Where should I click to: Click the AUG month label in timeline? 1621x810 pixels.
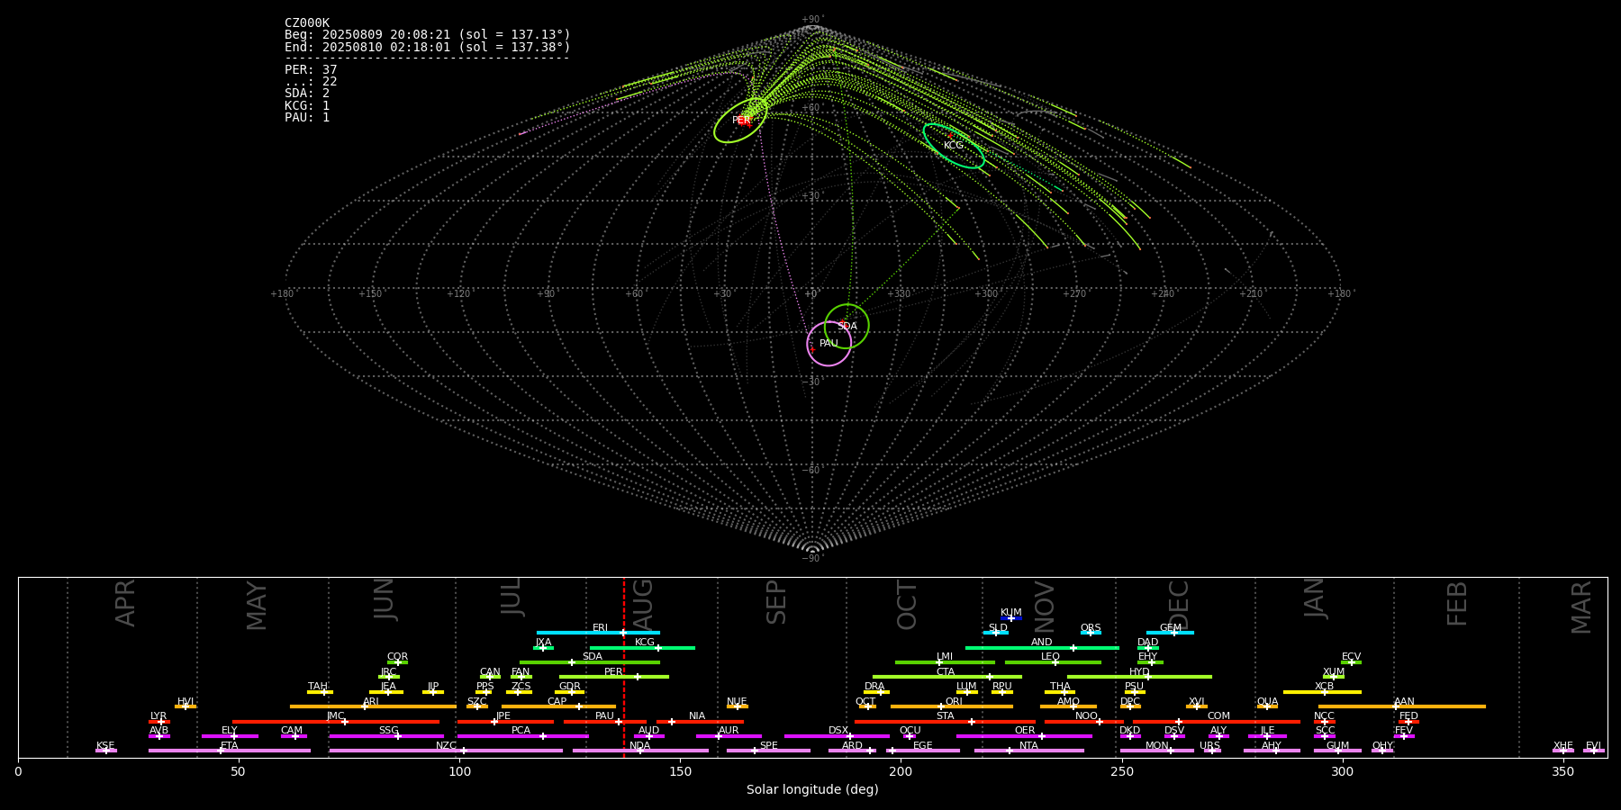coord(643,605)
